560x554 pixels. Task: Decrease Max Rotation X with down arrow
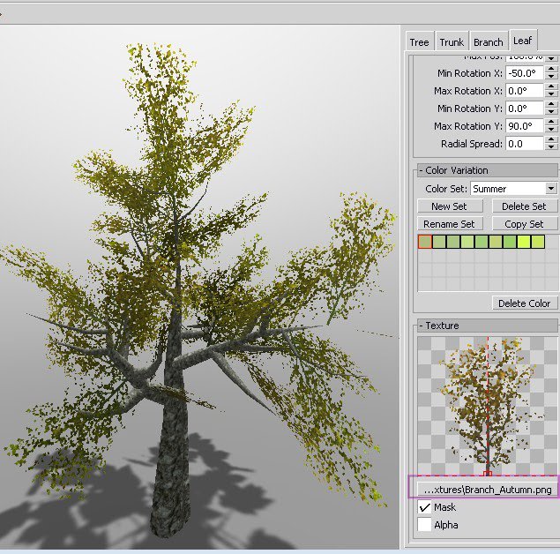tap(552, 94)
